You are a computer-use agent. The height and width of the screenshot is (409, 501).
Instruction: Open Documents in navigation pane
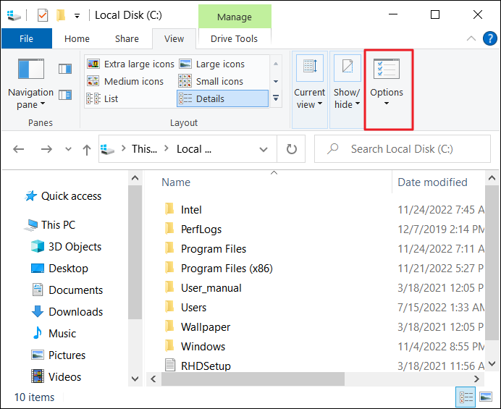click(67, 290)
